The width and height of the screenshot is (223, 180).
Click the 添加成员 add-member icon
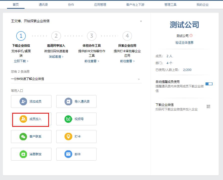[x=23, y=101]
